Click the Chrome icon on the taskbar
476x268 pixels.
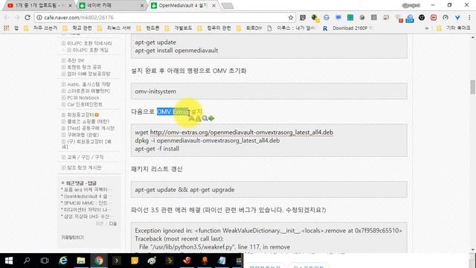[99, 261]
